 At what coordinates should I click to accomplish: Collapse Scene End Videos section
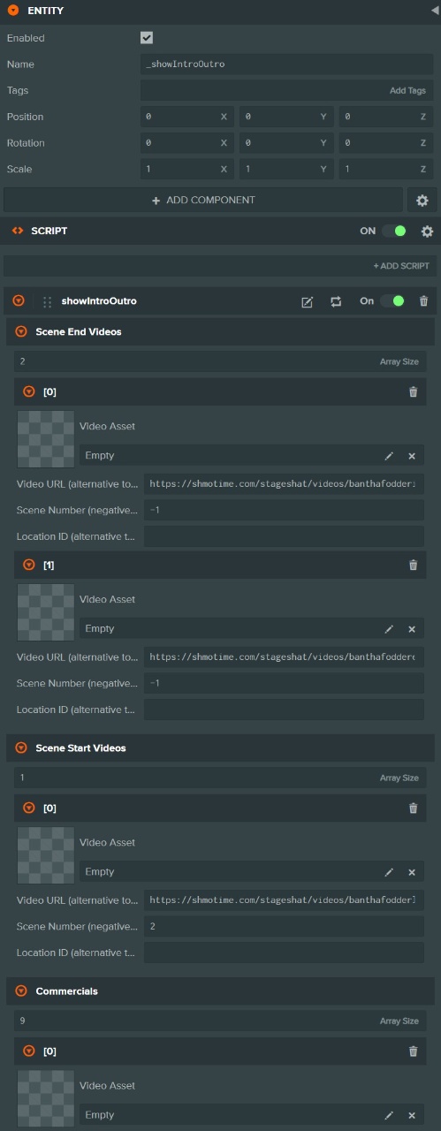coord(21,332)
